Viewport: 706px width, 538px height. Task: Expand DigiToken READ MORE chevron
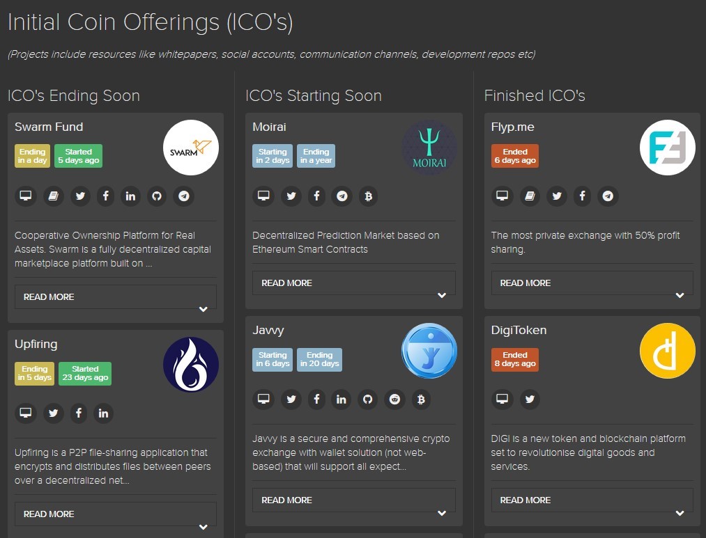click(x=680, y=513)
